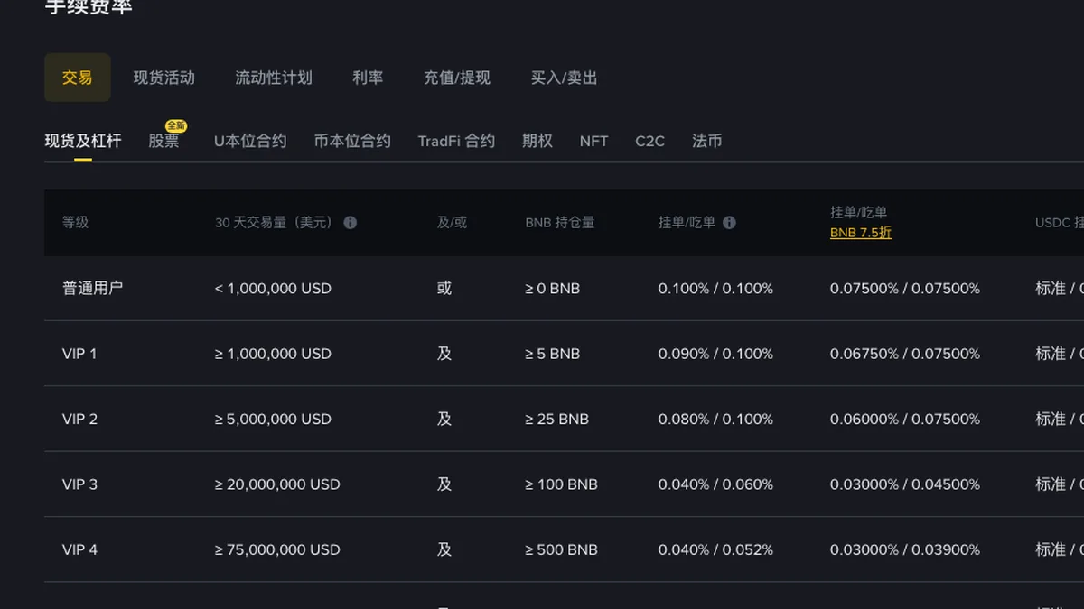
Task: Click the 等级 column header
Action: 76,222
